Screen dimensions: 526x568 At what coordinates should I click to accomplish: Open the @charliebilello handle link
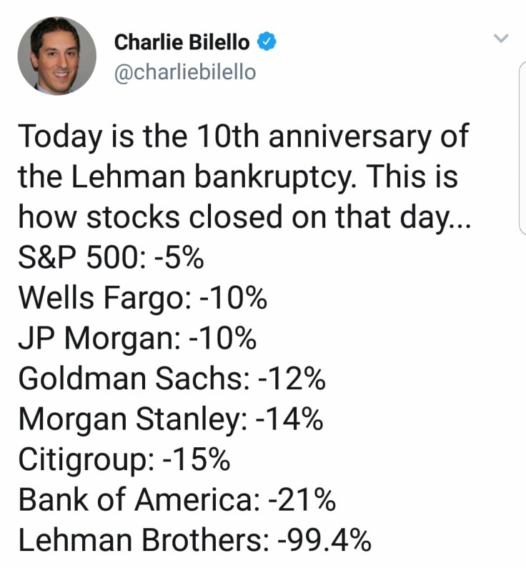(184, 73)
